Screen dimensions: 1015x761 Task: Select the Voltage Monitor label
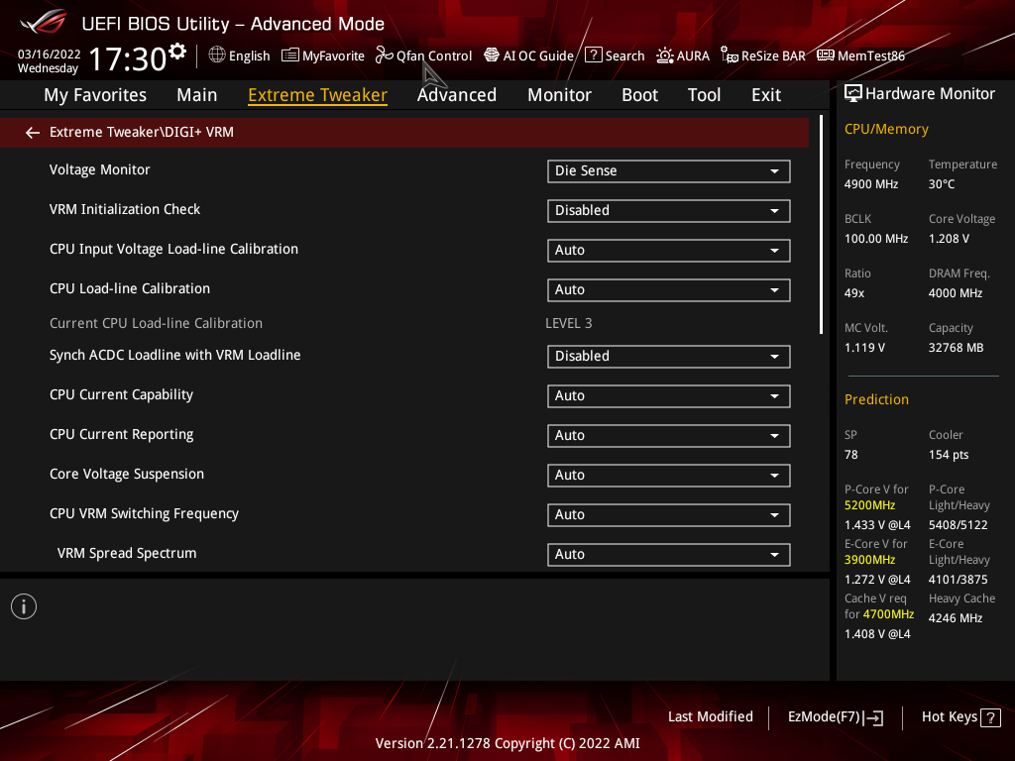[100, 169]
